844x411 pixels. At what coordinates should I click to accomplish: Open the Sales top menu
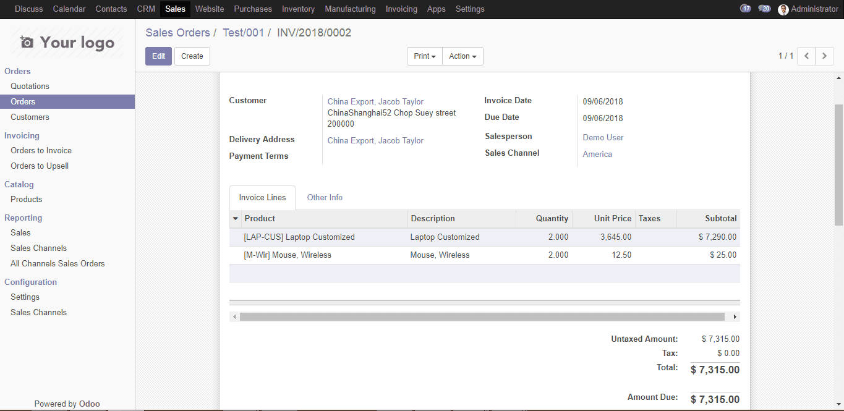point(175,9)
